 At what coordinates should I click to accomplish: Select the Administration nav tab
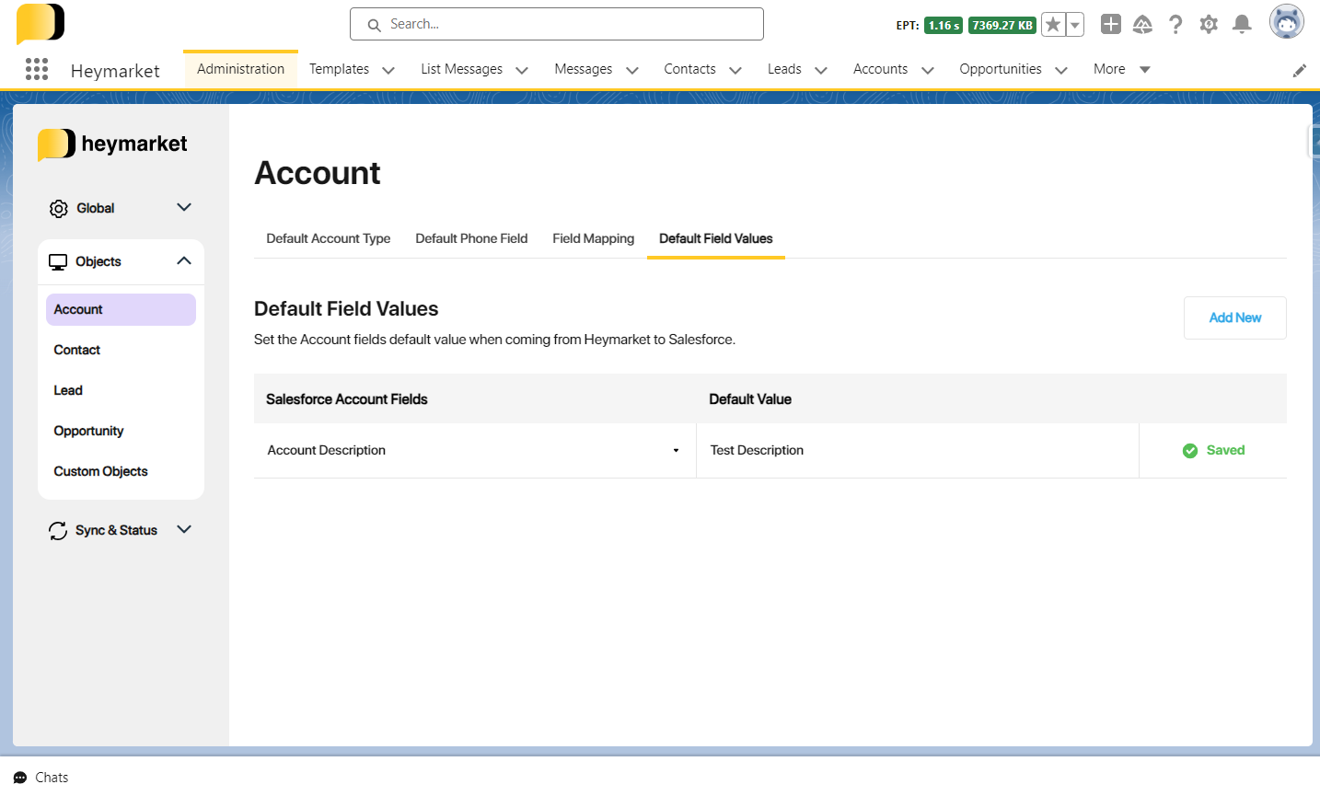(x=240, y=69)
